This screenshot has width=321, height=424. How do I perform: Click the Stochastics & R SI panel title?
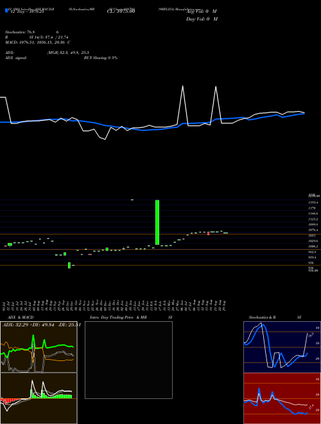coord(275,317)
